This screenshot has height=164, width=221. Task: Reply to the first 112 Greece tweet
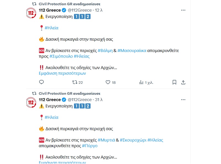pos(41,82)
